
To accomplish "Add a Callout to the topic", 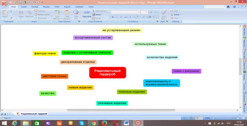I will pos(40,11).
